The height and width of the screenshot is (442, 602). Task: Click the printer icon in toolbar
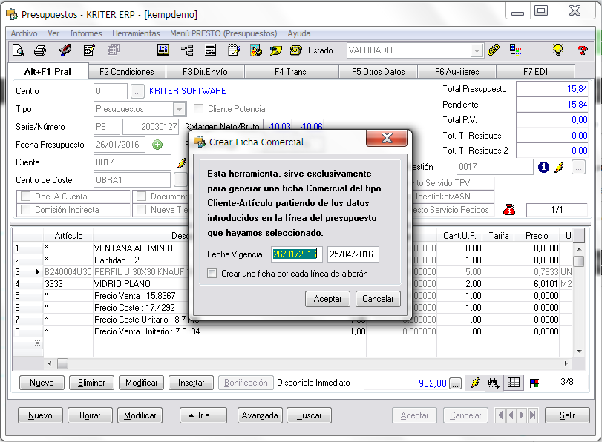(41, 50)
